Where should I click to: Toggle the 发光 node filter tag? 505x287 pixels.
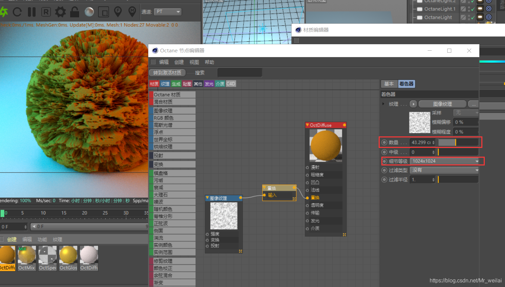(209, 84)
